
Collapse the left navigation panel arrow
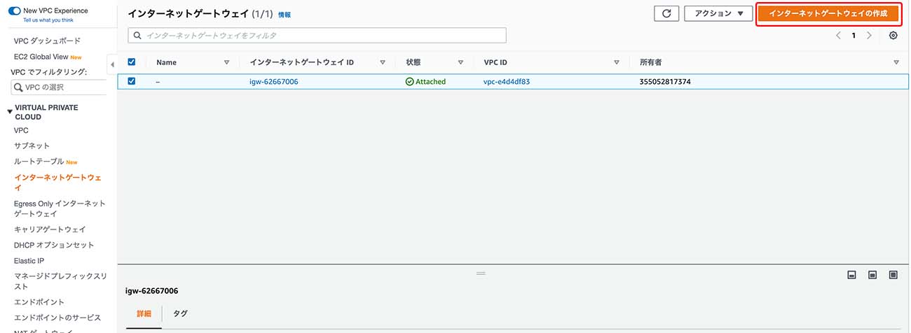(113, 64)
